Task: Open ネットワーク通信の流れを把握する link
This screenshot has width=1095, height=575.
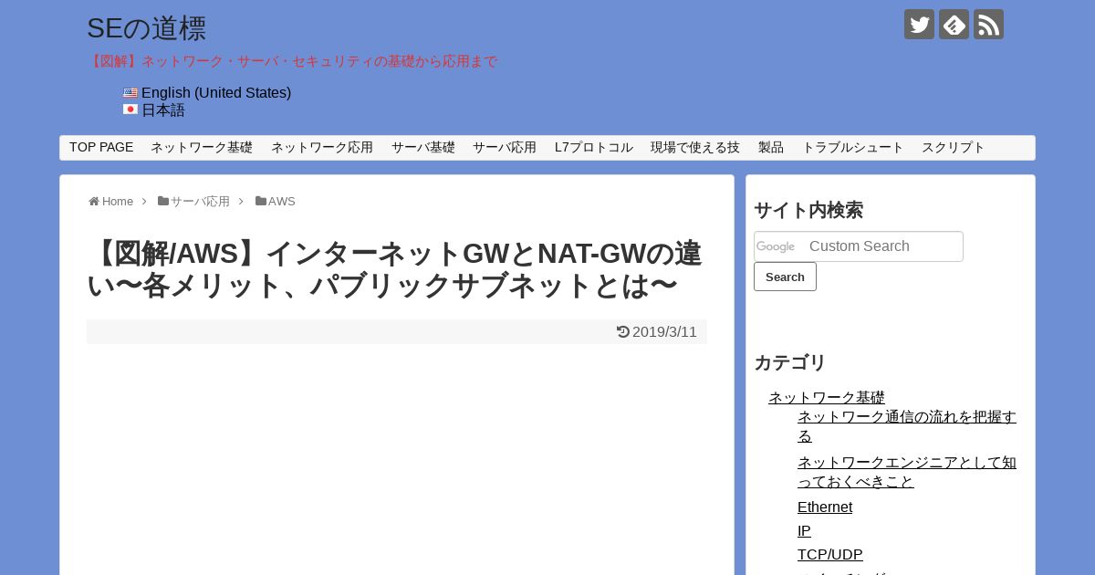Action: 907,426
